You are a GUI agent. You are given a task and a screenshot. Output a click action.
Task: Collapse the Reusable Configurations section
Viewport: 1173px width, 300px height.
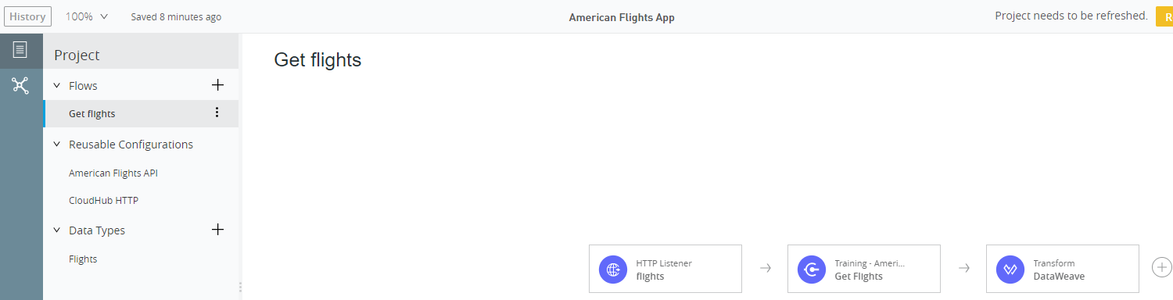point(56,145)
